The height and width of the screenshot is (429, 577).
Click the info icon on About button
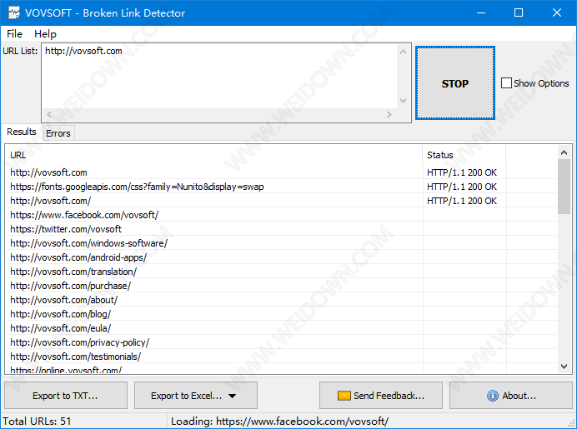tap(492, 396)
